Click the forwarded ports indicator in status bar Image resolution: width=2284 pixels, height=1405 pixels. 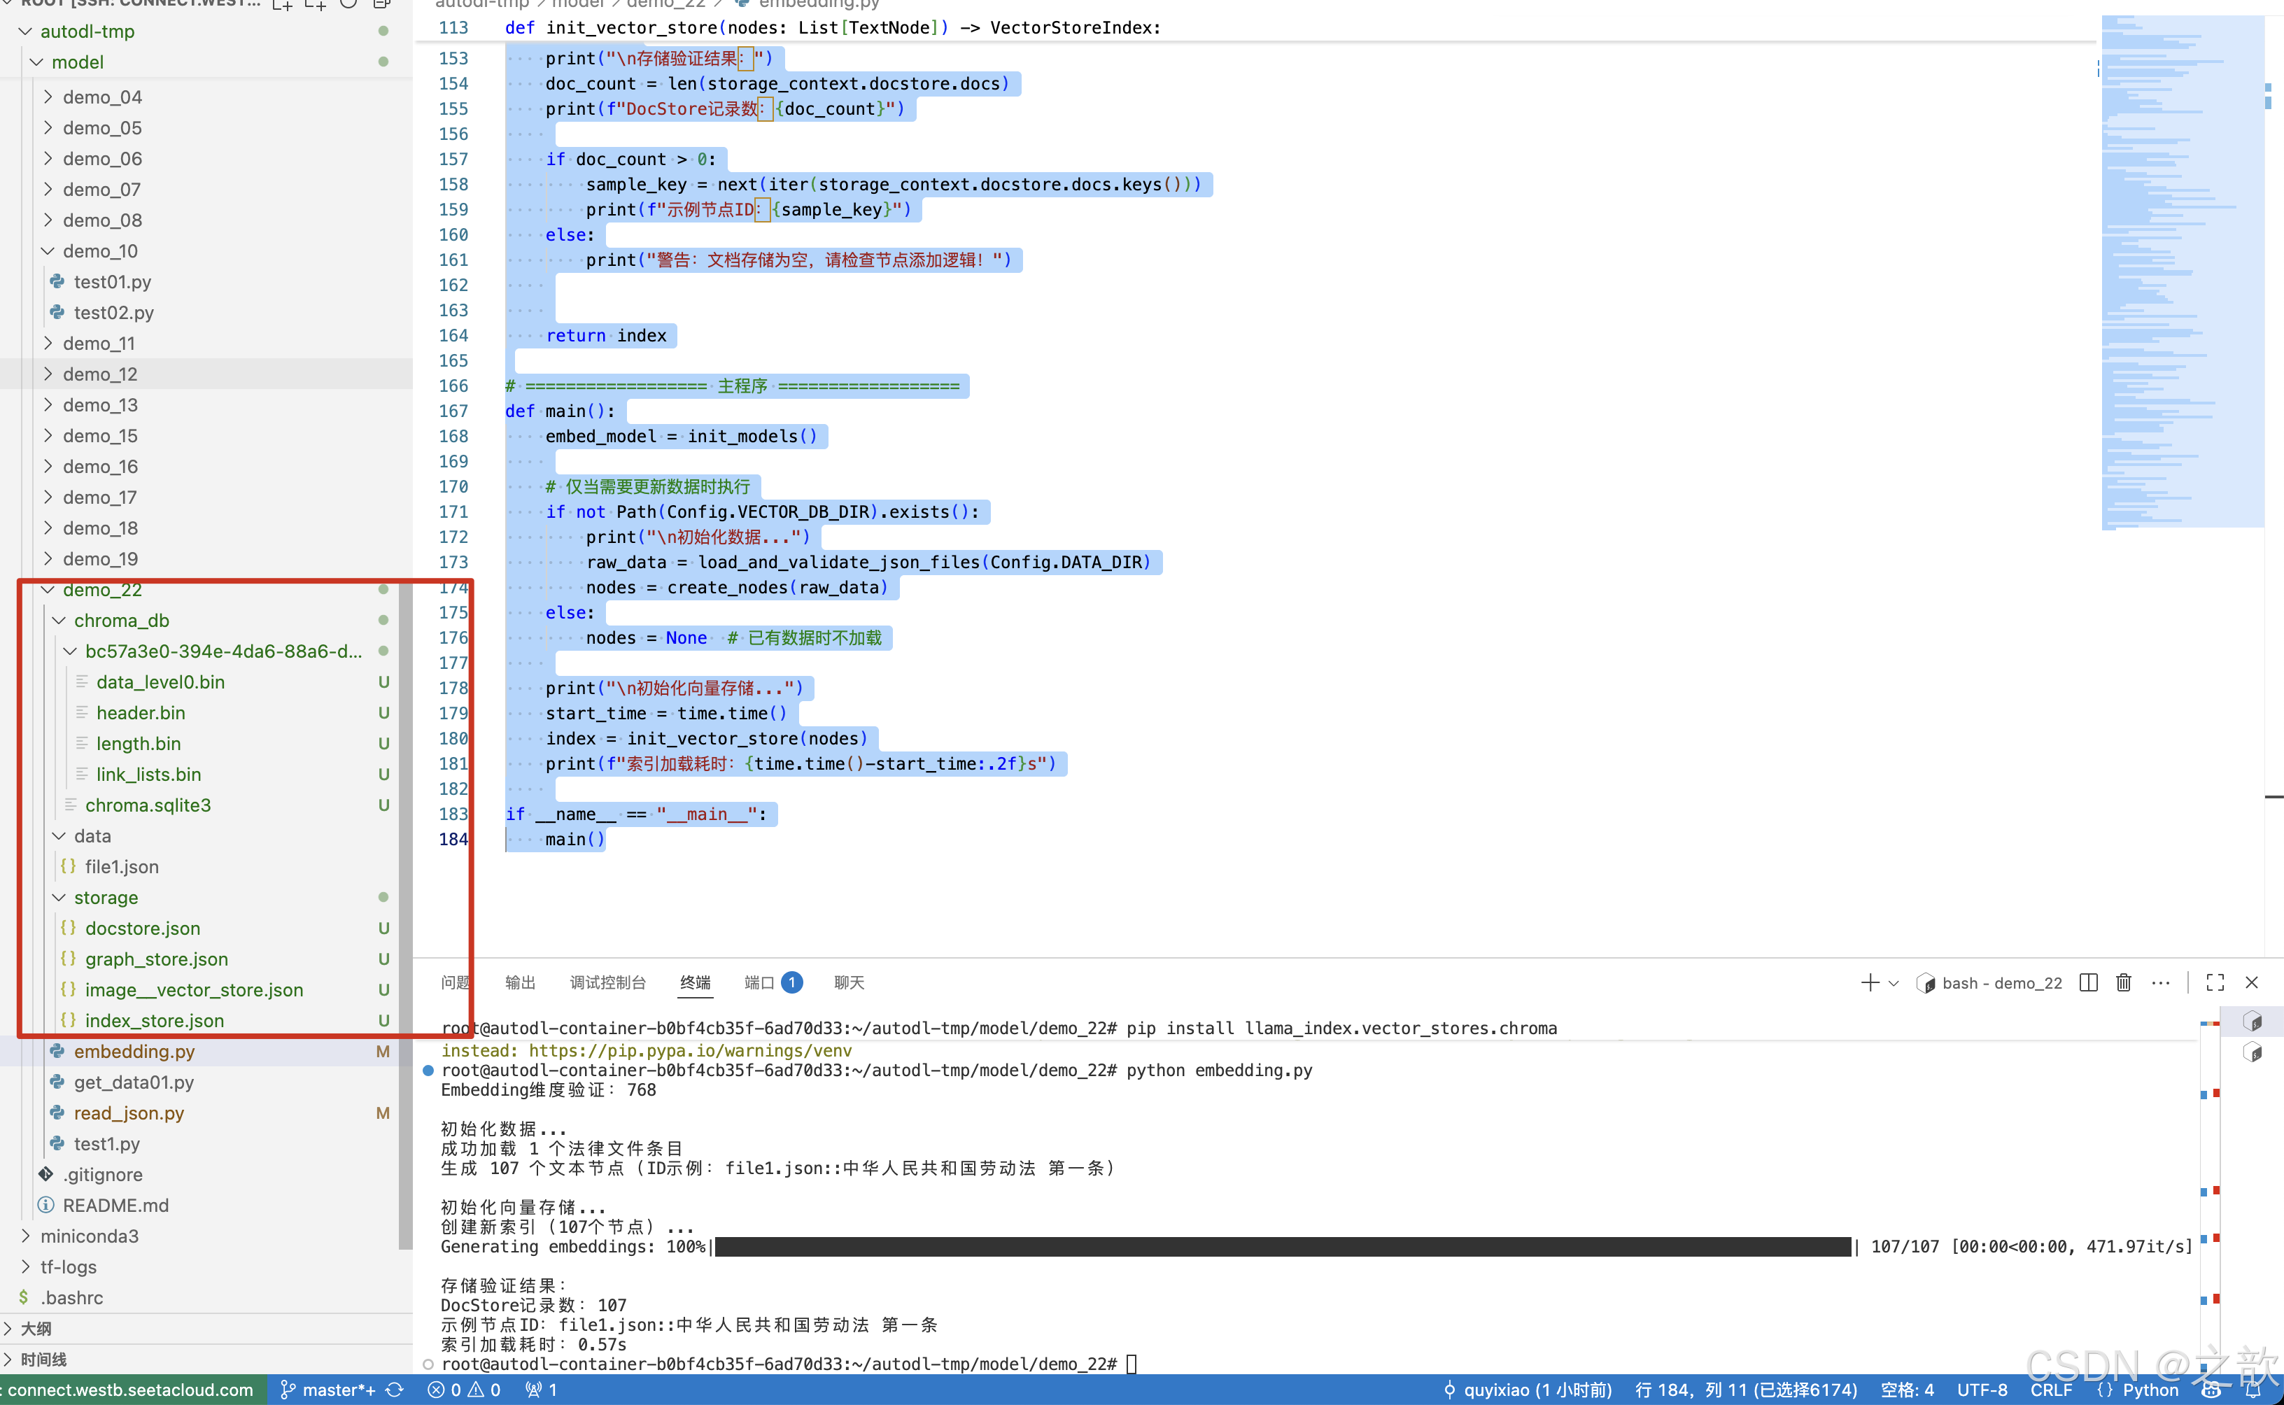click(541, 1390)
